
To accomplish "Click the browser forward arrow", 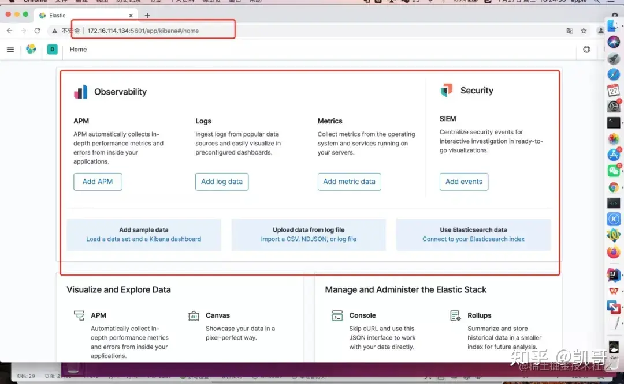I will (x=24, y=31).
